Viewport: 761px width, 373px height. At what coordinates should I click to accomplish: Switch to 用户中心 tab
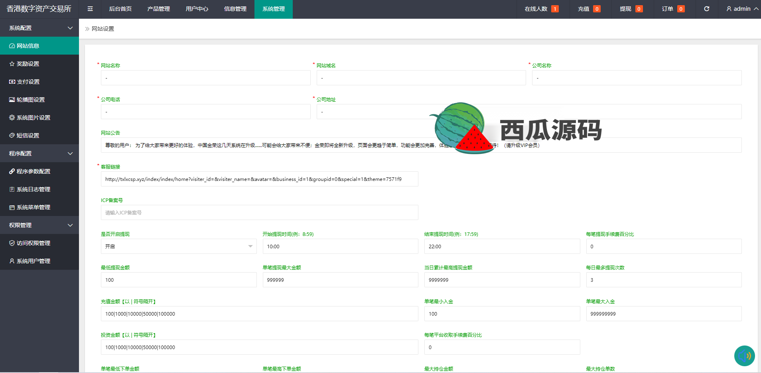[197, 9]
